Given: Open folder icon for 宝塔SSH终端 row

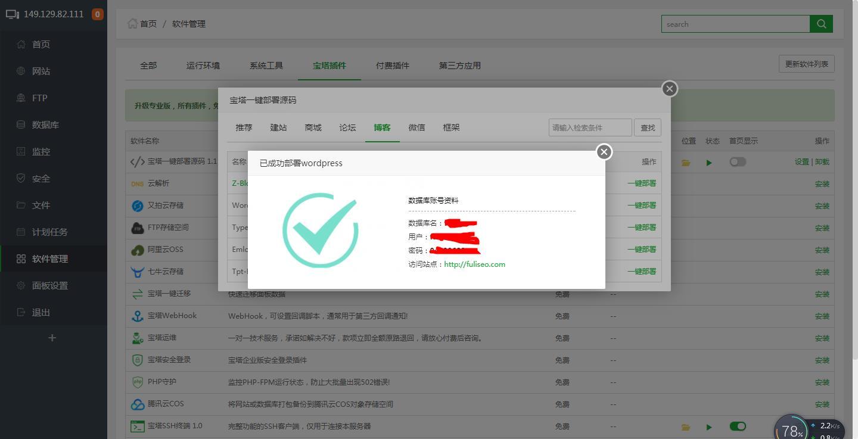Looking at the screenshot, I should [x=686, y=426].
